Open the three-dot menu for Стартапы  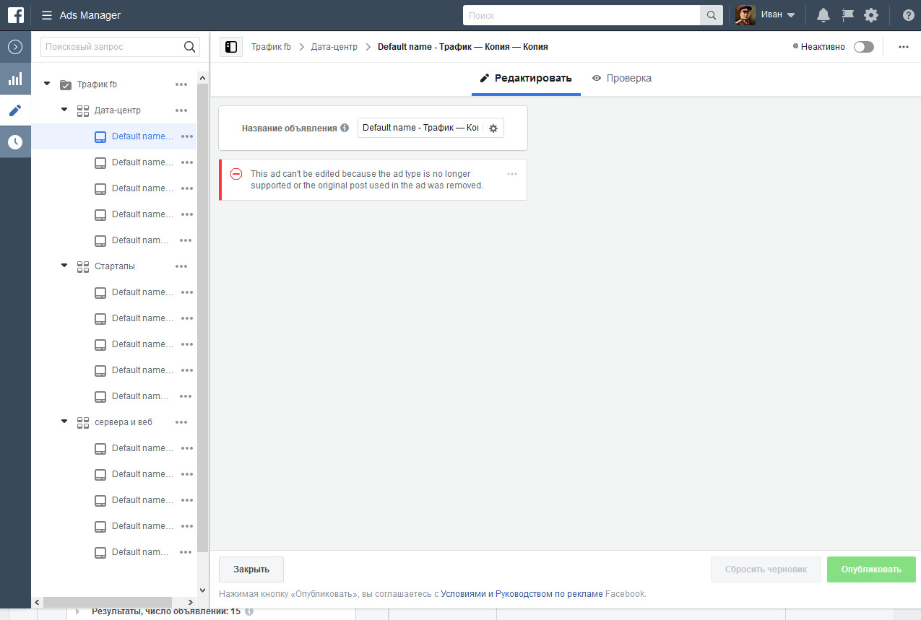[181, 266]
